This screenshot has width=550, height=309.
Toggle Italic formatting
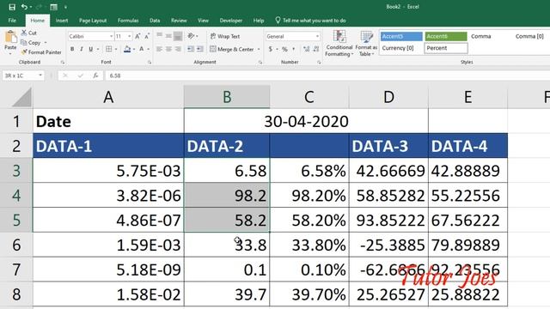[x=82, y=49]
